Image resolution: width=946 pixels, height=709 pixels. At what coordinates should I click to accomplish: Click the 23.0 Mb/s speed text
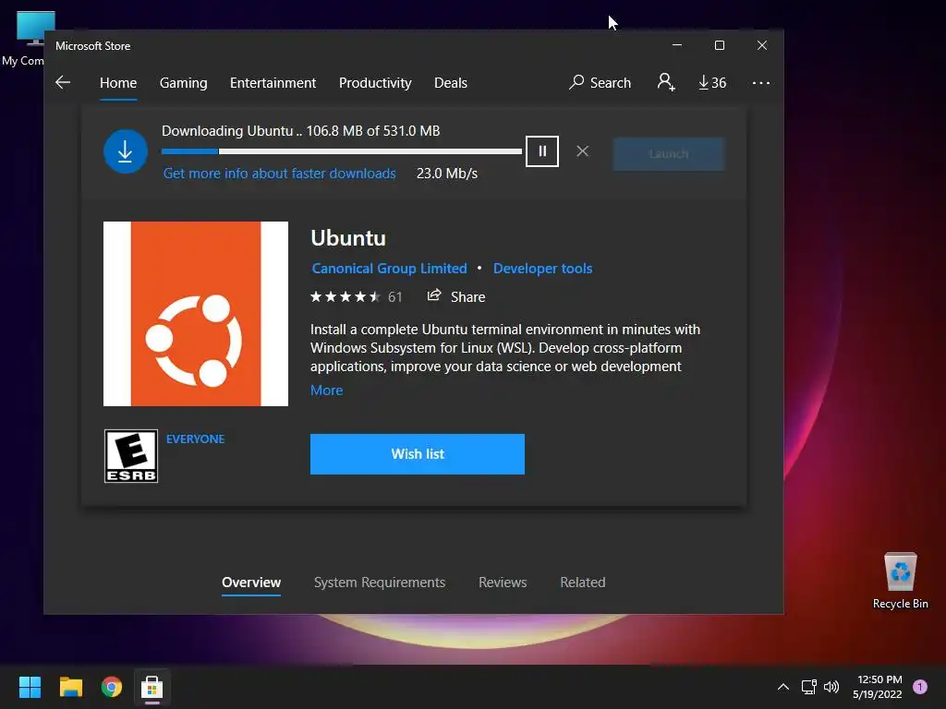[447, 174]
